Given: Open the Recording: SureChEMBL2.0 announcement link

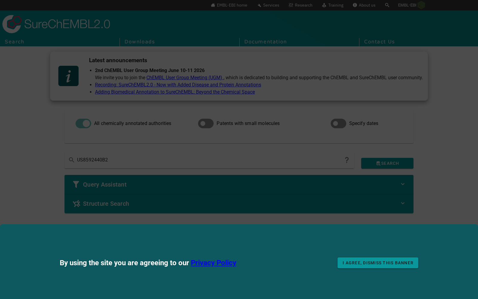Looking at the screenshot, I should (178, 85).
